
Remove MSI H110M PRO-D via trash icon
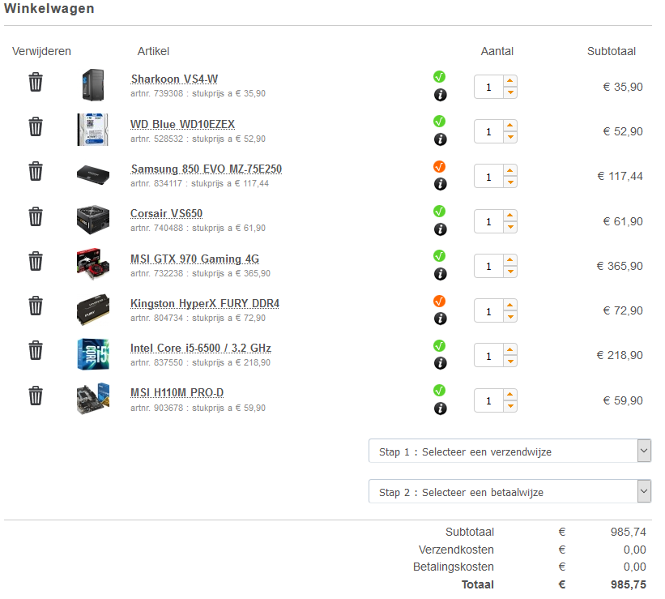36,396
